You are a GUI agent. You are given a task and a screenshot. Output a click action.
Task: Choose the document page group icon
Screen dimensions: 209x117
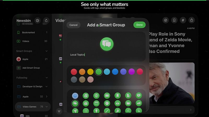click(128, 96)
